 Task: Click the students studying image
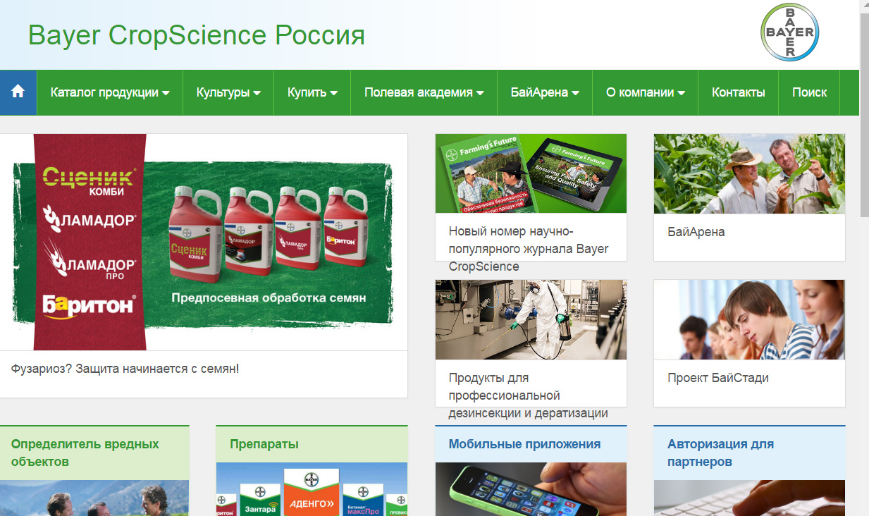[749, 319]
